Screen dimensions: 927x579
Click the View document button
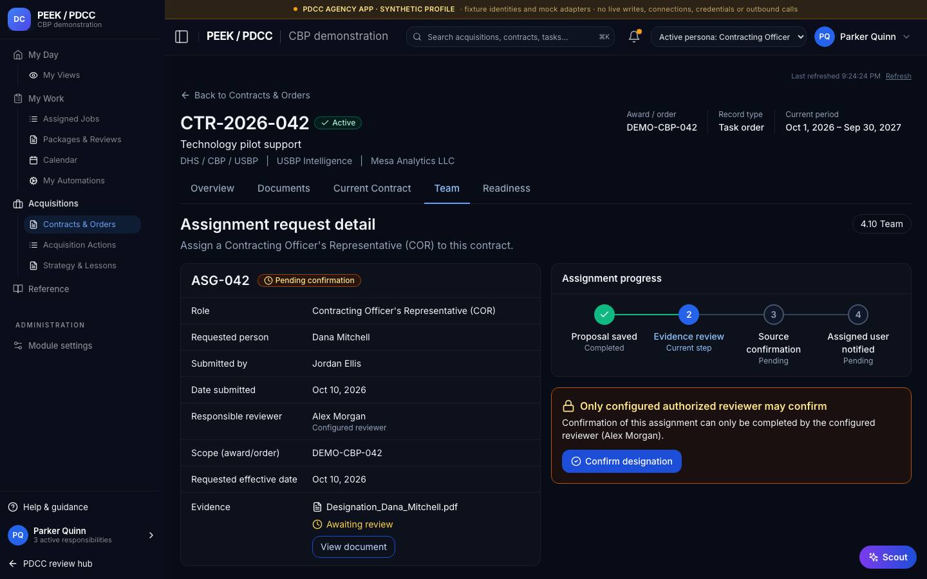(353, 547)
